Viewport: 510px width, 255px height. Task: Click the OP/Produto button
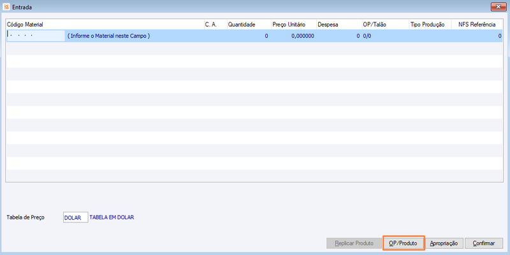[404, 243]
